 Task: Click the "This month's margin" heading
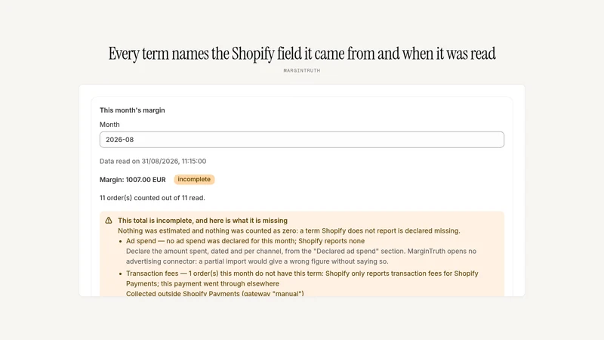pos(132,110)
